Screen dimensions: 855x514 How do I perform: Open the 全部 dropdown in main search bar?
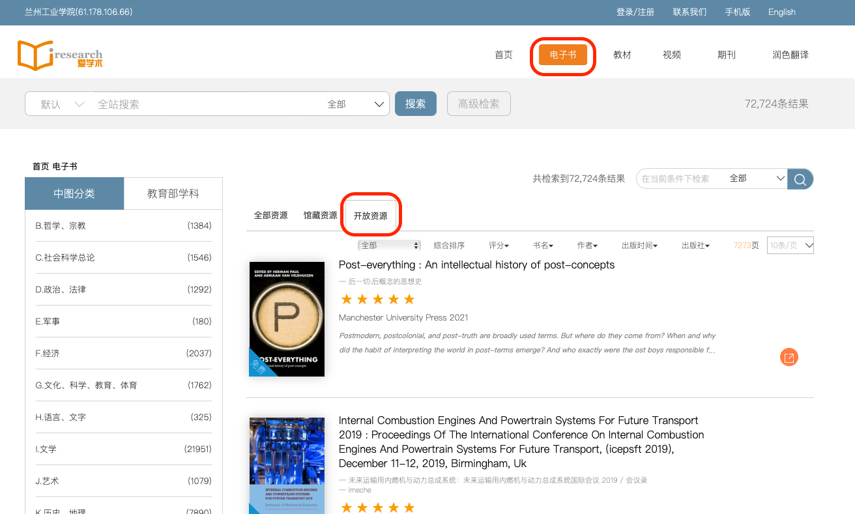(356, 104)
